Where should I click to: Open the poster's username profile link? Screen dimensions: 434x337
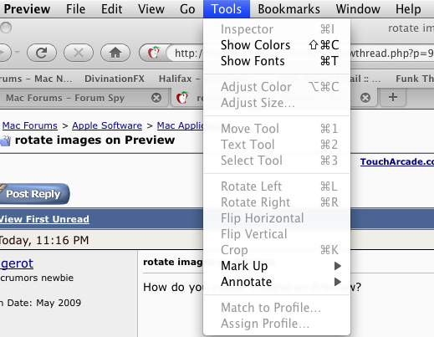pos(17,263)
